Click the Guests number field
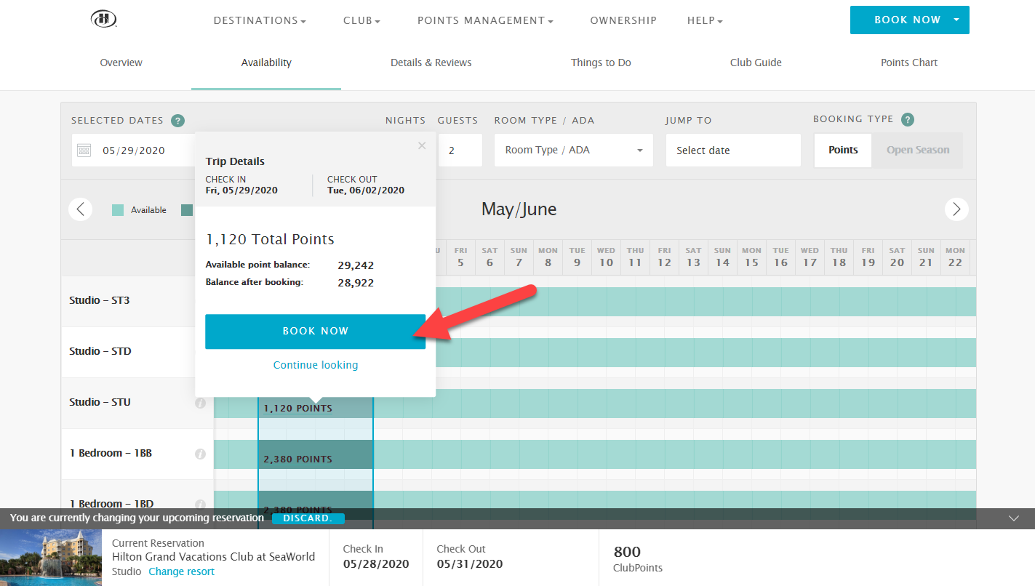Image resolution: width=1035 pixels, height=586 pixels. pyautogui.click(x=460, y=150)
